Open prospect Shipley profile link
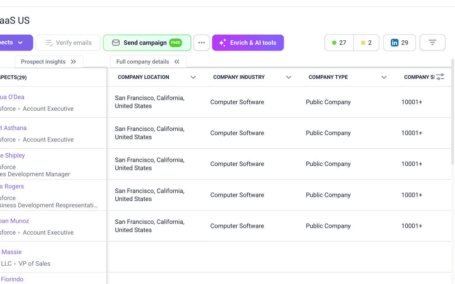Screen dimensions: 455x284 [x=12, y=155]
